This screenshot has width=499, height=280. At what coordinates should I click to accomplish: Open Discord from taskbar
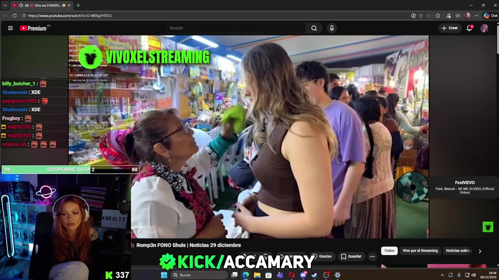(x=303, y=275)
